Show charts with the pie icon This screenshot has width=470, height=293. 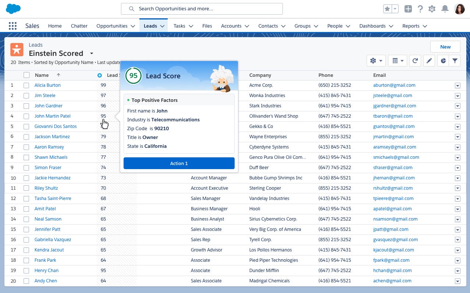443,61
